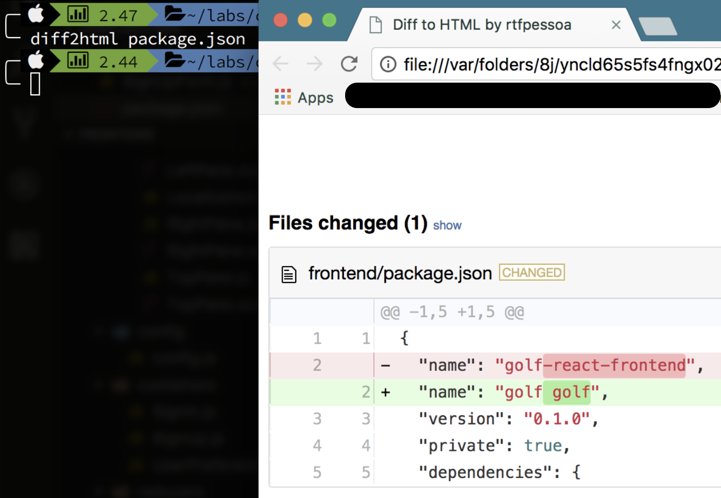The image size is (721, 498).
Task: Click the @@ -1,5 +1,5 @@ hunk header
Action: pos(452,312)
